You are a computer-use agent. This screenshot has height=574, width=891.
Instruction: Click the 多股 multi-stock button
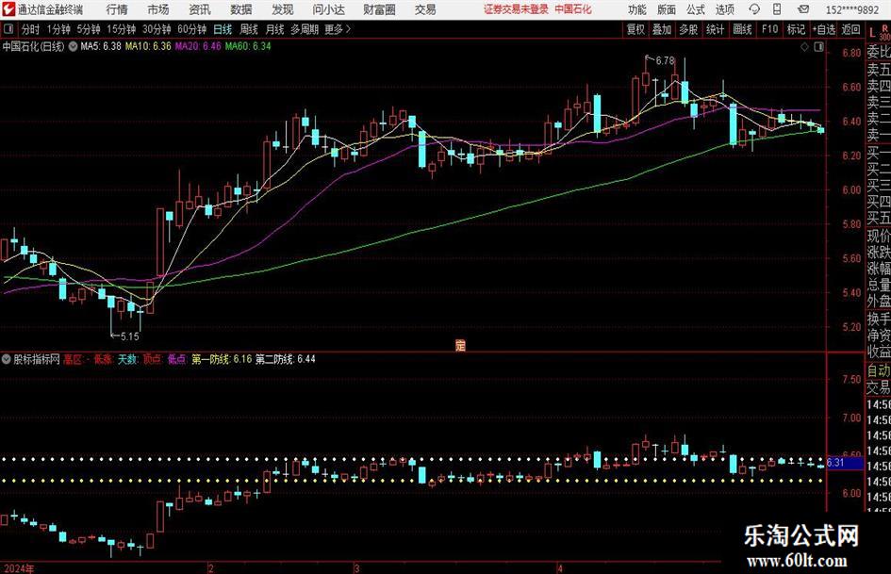688,29
